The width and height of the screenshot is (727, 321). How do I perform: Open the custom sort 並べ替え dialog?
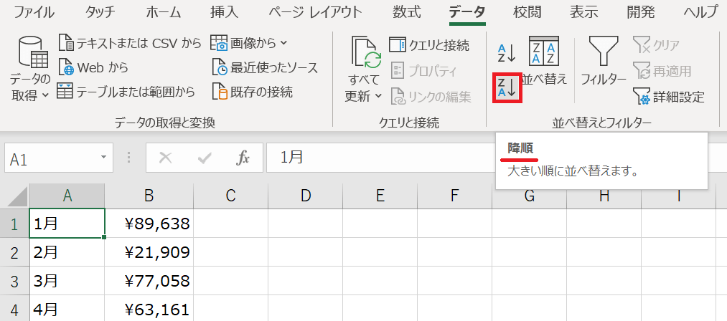tap(544, 62)
